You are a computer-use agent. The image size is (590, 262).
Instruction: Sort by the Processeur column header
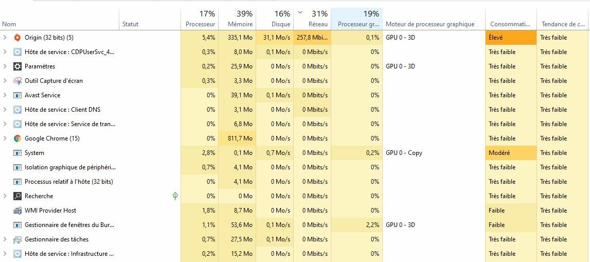(200, 24)
